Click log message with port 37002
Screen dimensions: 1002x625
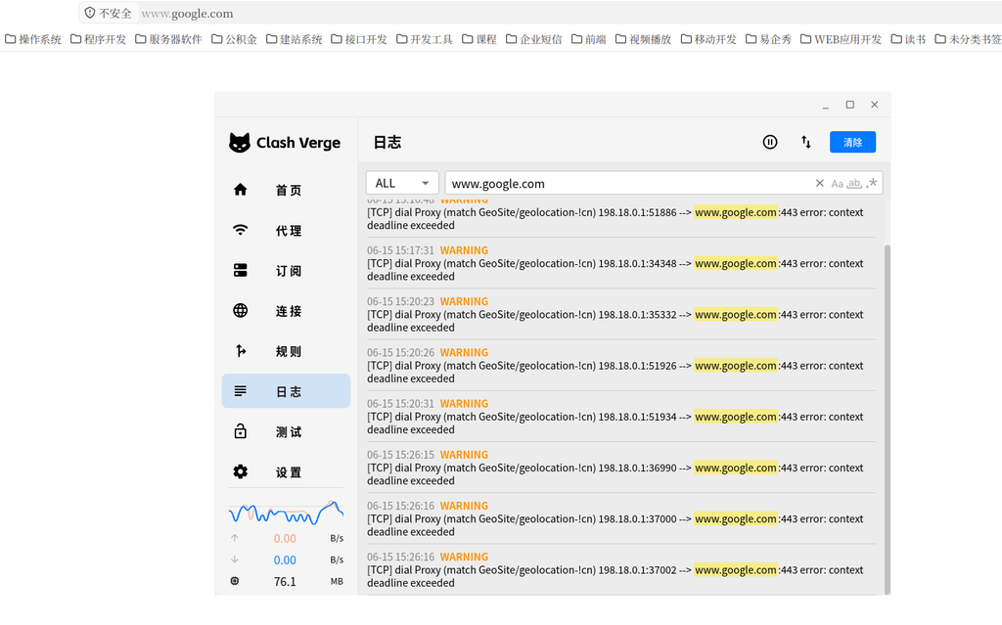pos(615,576)
